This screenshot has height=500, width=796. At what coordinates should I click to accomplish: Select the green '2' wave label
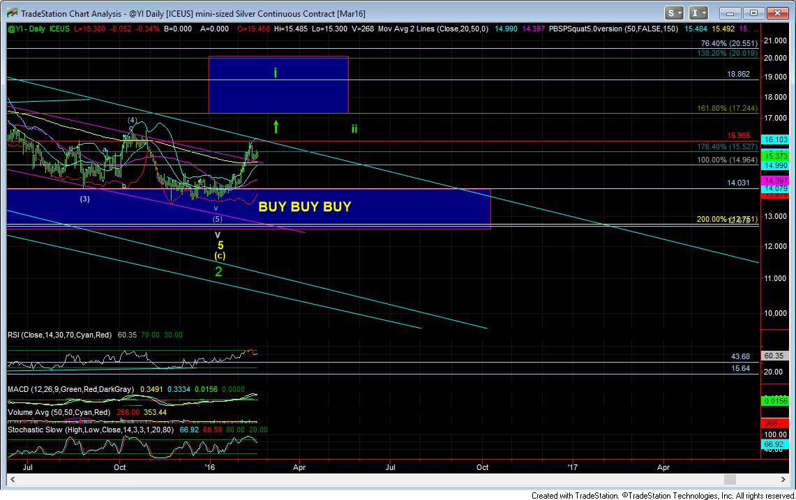pyautogui.click(x=219, y=271)
